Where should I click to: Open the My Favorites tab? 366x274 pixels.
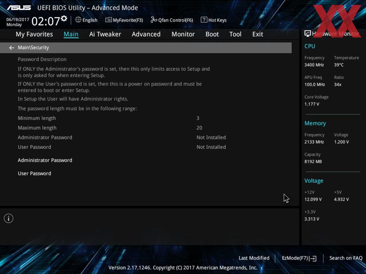coord(34,34)
